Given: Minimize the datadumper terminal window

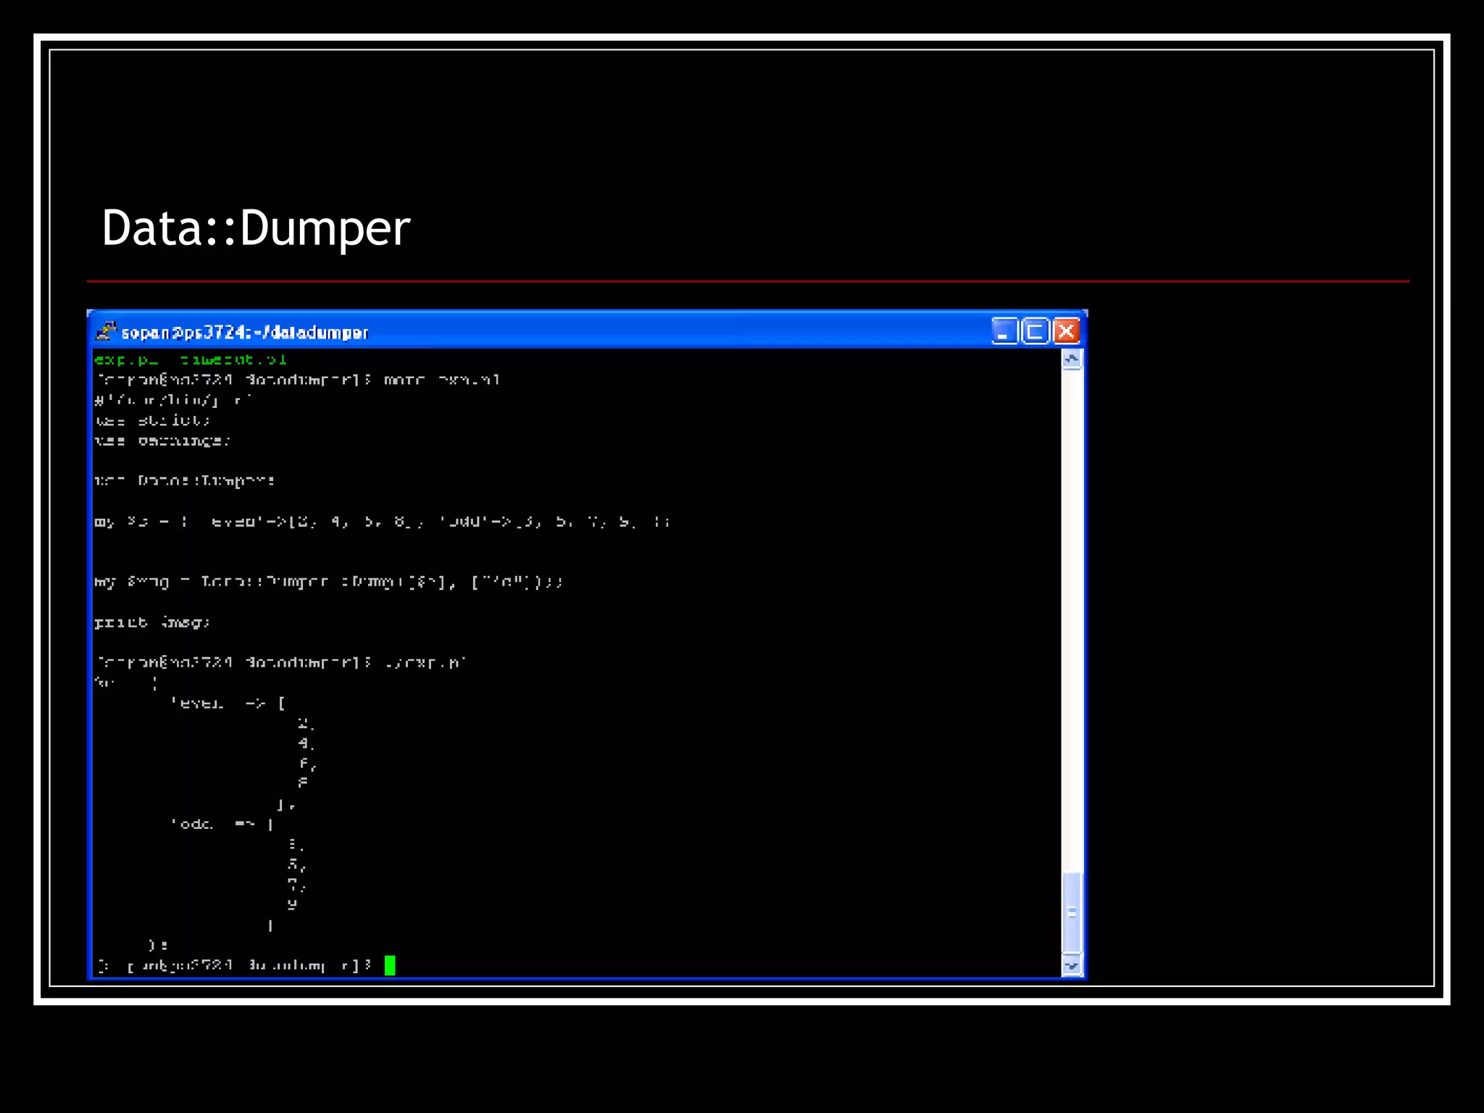Looking at the screenshot, I should coord(1004,331).
